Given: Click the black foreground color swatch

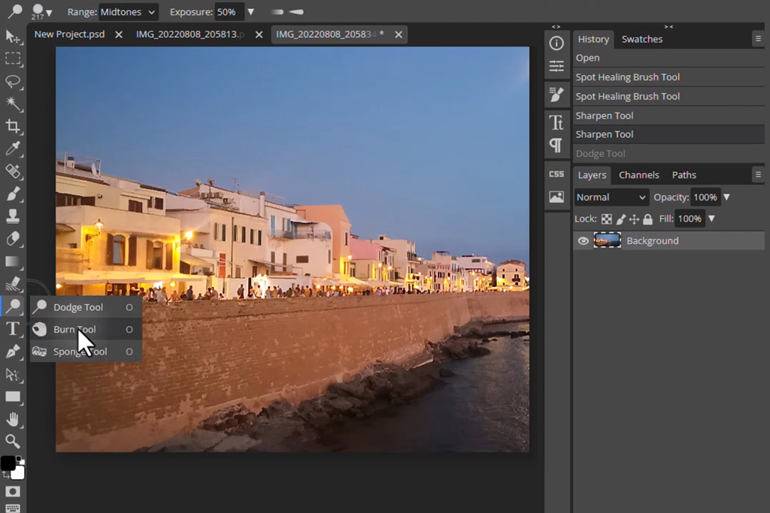Looking at the screenshot, I should click(8, 463).
